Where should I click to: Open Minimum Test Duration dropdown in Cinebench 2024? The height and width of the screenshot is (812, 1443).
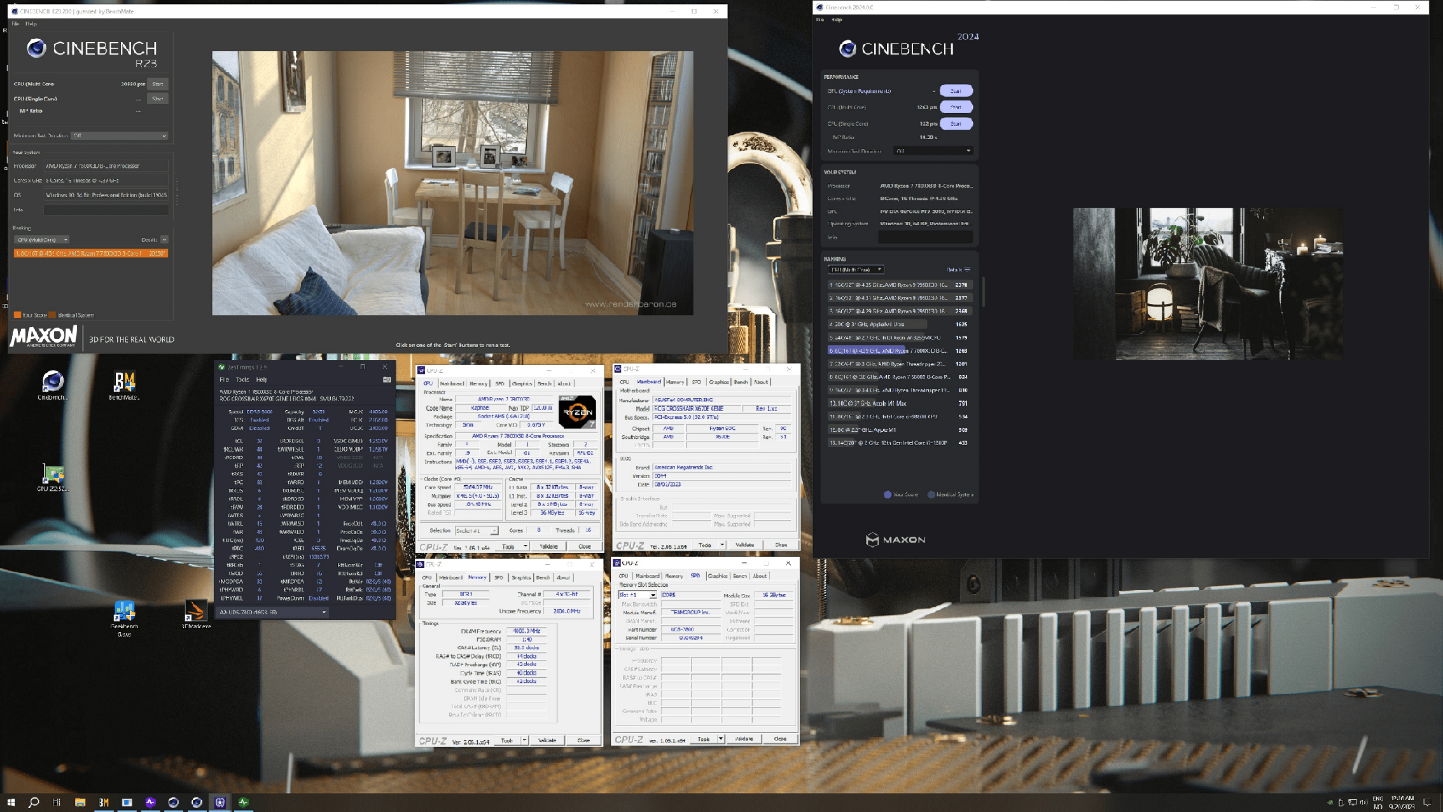click(x=933, y=151)
